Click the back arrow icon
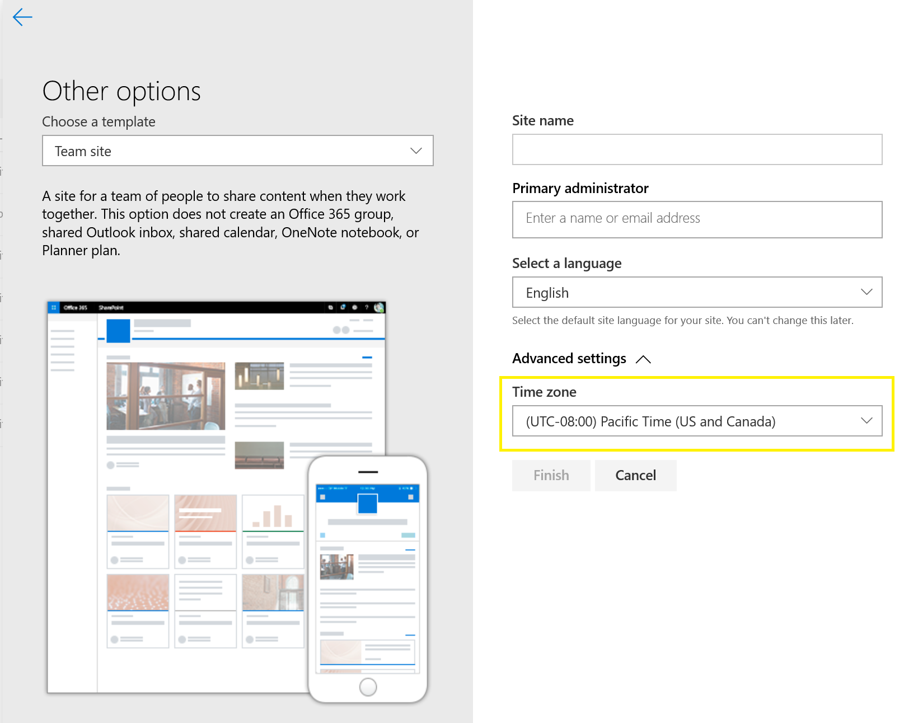This screenshot has height=723, width=904. pos(22,17)
